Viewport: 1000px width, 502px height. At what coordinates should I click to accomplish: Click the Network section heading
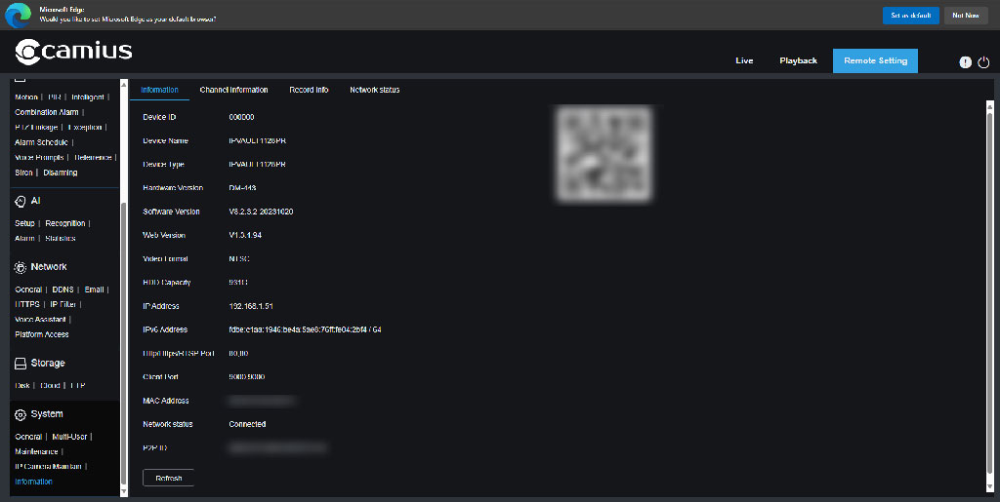[49, 267]
